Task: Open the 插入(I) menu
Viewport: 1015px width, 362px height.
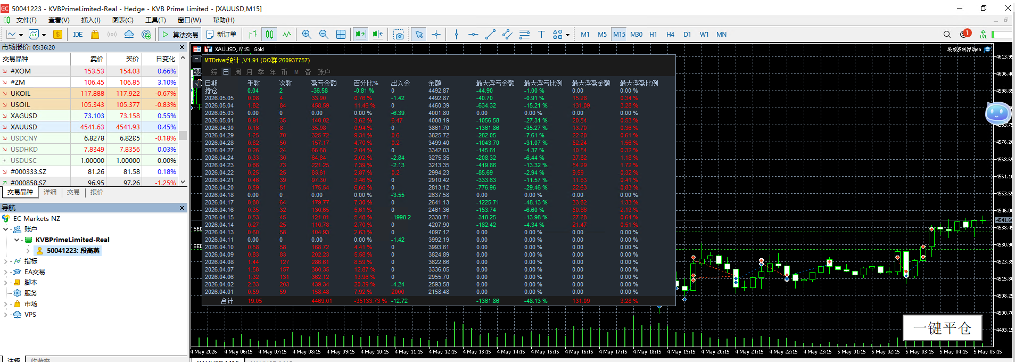Action: pyautogui.click(x=90, y=20)
